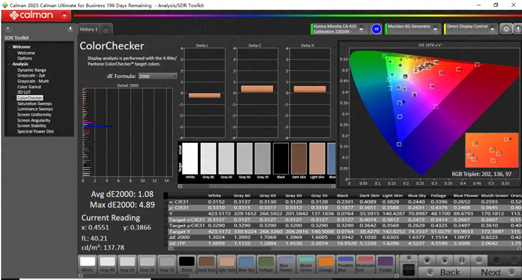Select the Blue Sky patch in bottom strip
This screenshot has width=522, height=280.
pyautogui.click(x=246, y=265)
